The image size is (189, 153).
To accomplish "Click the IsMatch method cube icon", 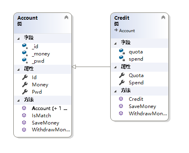I will (24, 115).
